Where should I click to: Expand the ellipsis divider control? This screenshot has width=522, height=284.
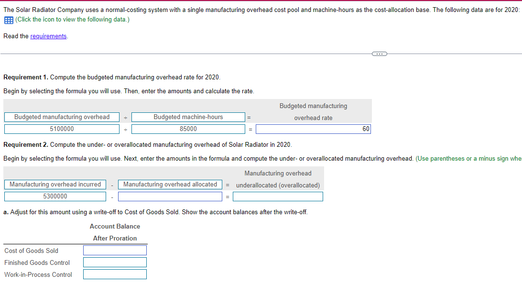click(x=379, y=53)
